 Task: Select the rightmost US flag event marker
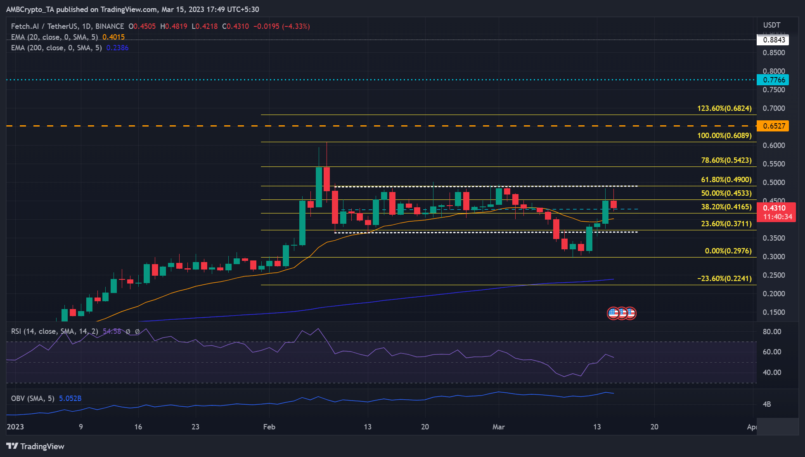(630, 313)
